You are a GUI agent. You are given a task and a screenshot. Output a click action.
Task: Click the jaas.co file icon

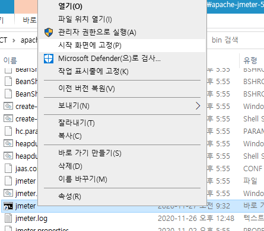8,169
